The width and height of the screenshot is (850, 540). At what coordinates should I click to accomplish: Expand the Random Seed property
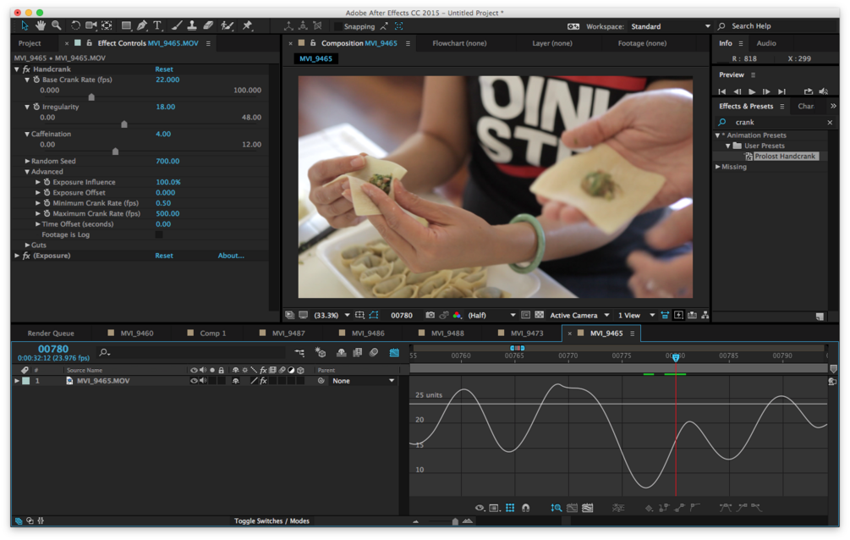click(x=27, y=161)
